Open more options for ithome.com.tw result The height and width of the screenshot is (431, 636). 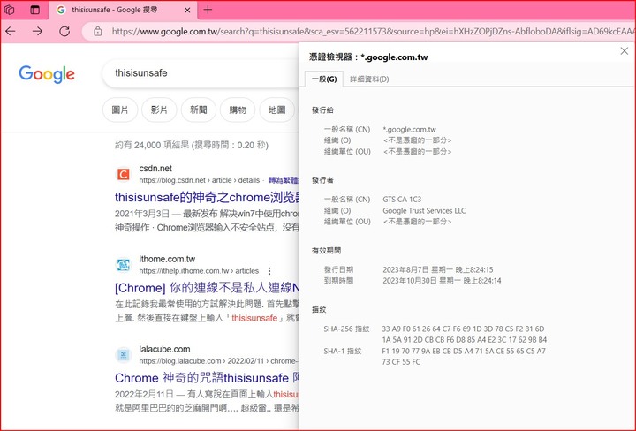click(x=269, y=271)
